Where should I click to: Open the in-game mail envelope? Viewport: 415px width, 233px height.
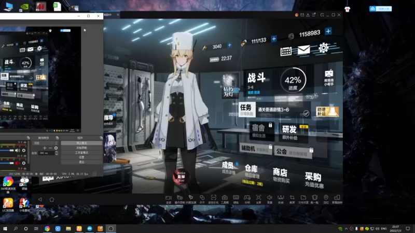tap(304, 50)
